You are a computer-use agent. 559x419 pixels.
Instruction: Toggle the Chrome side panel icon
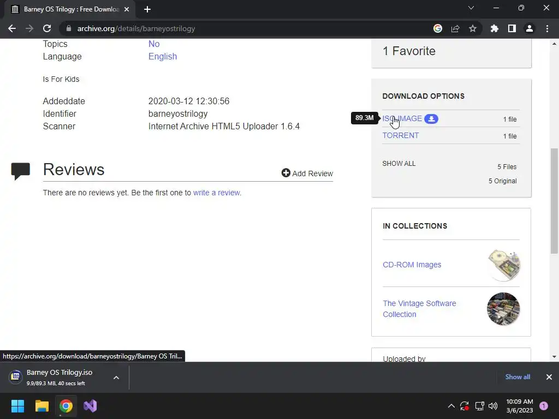click(x=512, y=28)
